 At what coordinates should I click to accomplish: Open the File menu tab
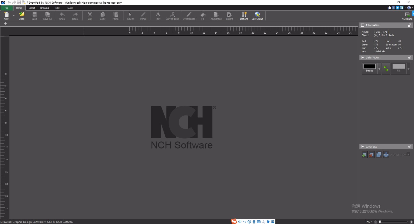click(6, 8)
